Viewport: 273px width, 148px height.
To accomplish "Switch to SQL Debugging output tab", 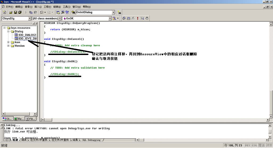I will click(91, 140).
